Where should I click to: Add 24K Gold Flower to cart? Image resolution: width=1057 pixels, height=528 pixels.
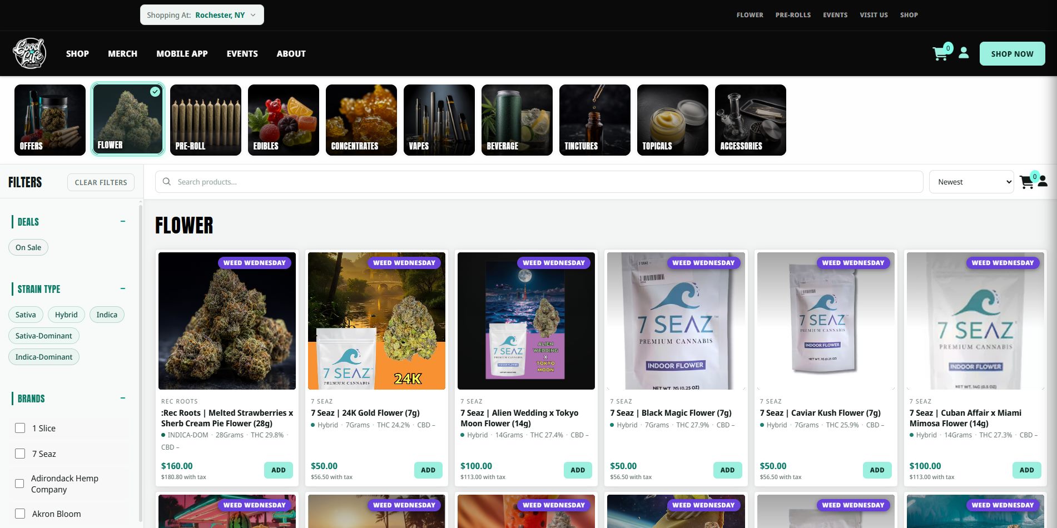point(428,470)
